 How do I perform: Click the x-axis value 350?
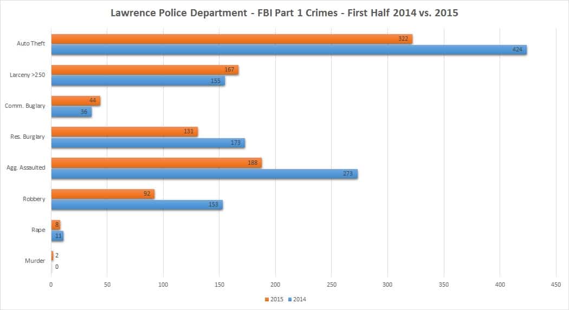coord(444,285)
